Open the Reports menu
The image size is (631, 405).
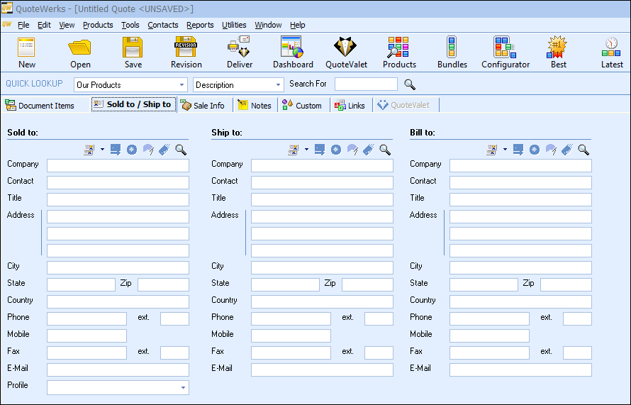[200, 25]
